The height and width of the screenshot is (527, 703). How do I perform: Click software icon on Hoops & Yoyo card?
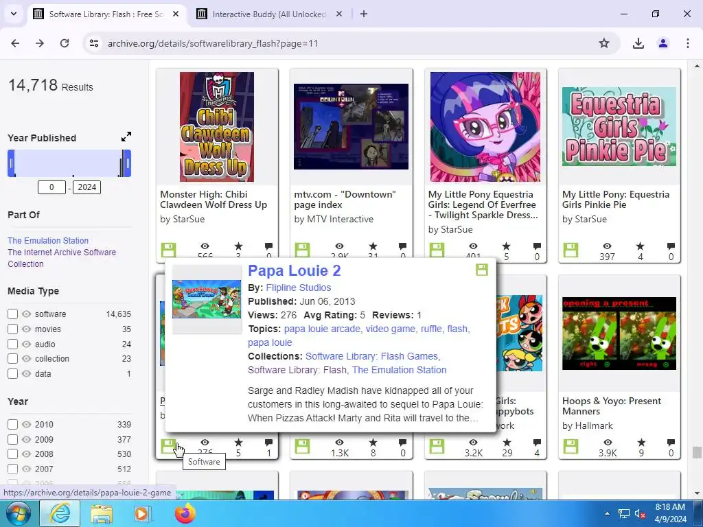coord(571,446)
